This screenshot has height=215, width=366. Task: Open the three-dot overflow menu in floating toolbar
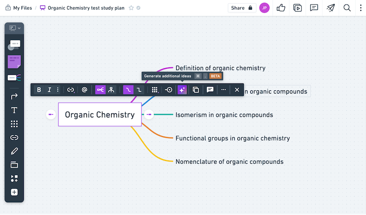pyautogui.click(x=223, y=90)
